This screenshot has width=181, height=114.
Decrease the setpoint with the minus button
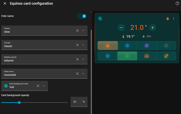coord(121,28)
